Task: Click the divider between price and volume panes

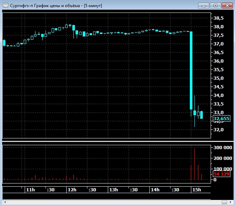Action: 107,141
